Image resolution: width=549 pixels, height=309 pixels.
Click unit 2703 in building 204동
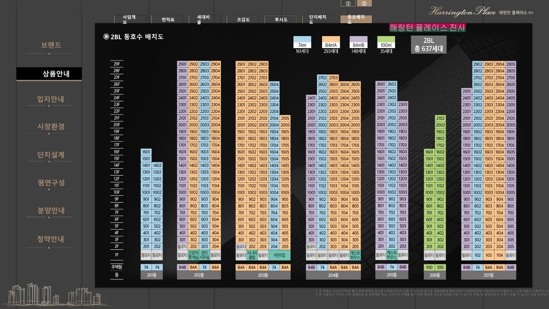(x=333, y=78)
